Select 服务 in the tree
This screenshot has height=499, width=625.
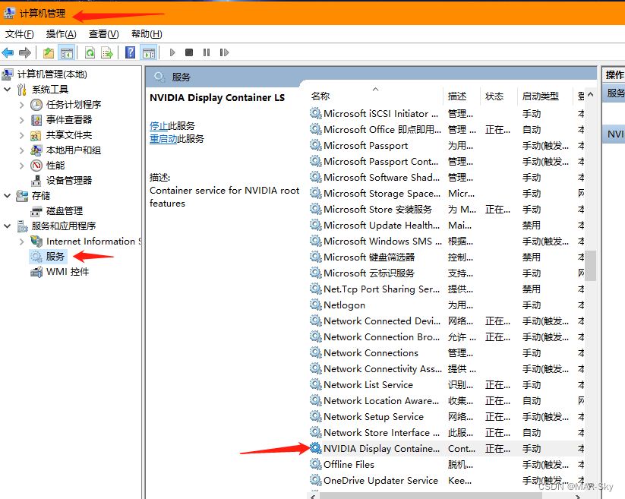click(x=55, y=256)
